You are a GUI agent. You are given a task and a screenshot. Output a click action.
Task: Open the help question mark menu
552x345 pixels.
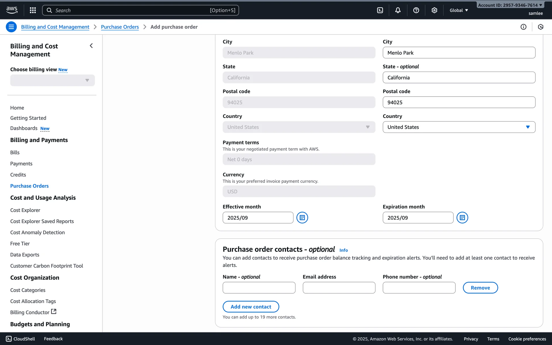click(416, 10)
